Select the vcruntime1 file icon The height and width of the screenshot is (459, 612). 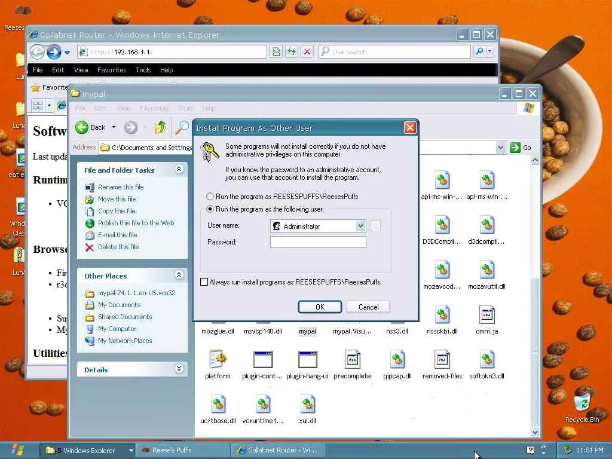click(x=263, y=405)
